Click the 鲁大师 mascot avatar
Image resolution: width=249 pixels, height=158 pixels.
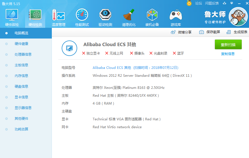point(238,17)
